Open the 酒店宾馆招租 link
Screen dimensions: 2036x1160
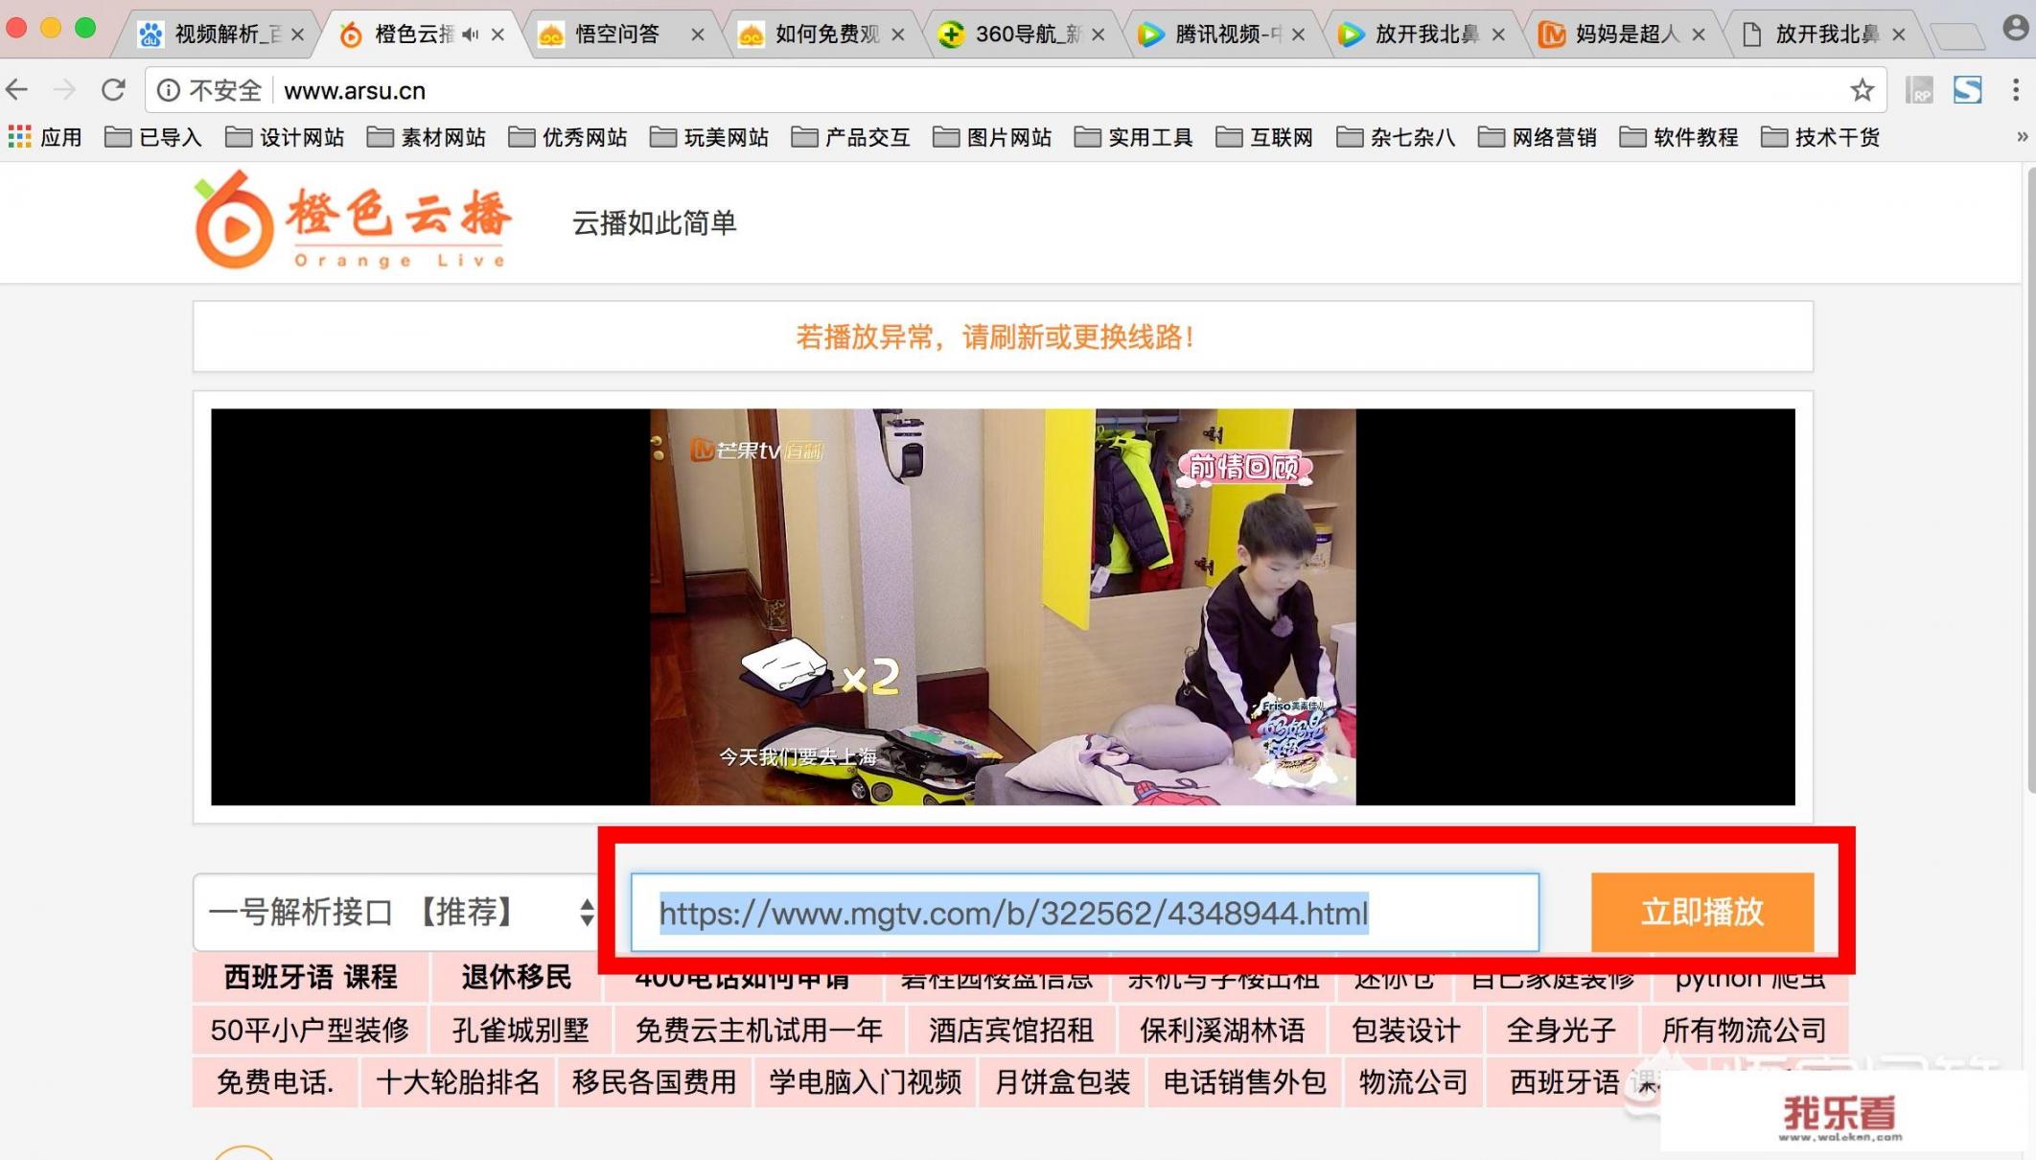[x=1010, y=1031]
